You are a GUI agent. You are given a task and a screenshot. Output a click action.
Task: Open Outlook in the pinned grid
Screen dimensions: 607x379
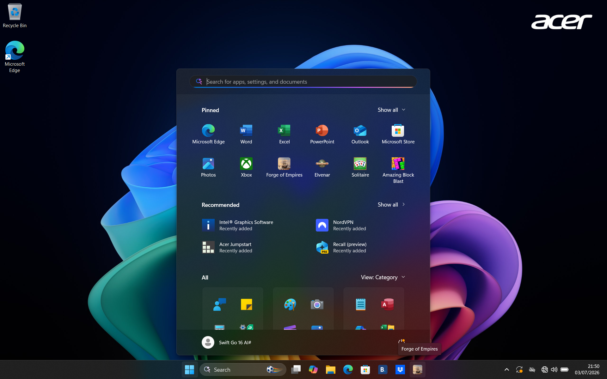(x=360, y=134)
